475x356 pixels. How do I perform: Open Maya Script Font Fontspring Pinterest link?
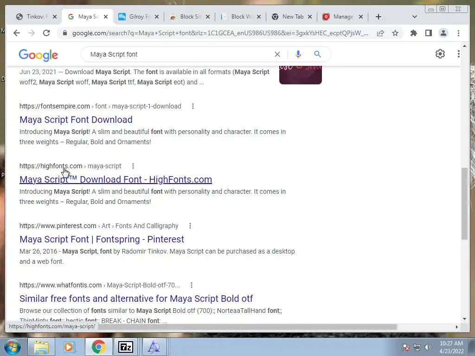point(102,239)
